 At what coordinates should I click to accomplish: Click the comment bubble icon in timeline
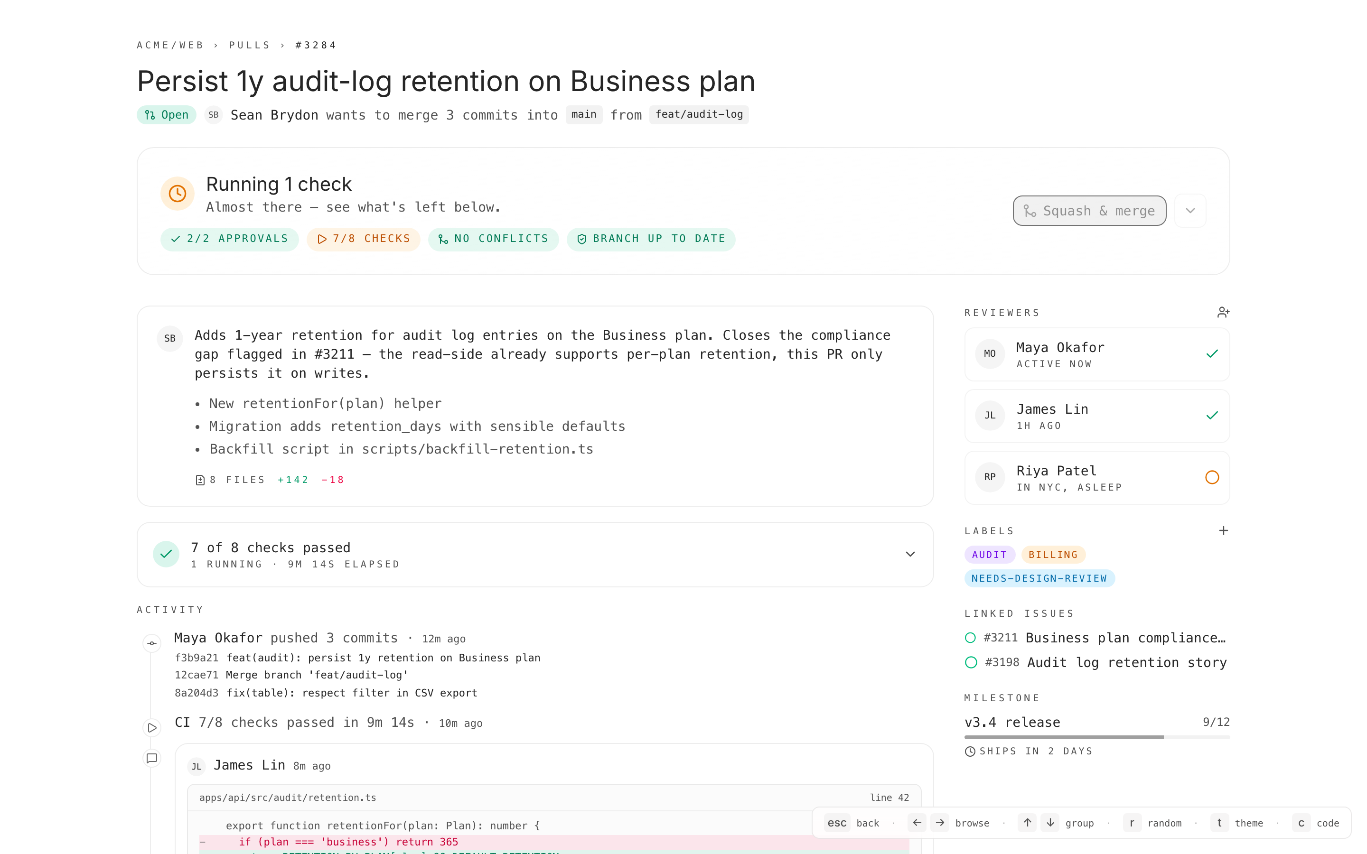152,758
